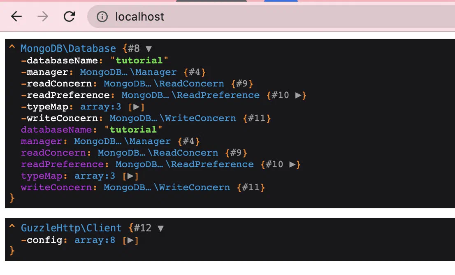Screen dimensions: 455x275
Task: Reload the localhost page
Action: point(70,16)
